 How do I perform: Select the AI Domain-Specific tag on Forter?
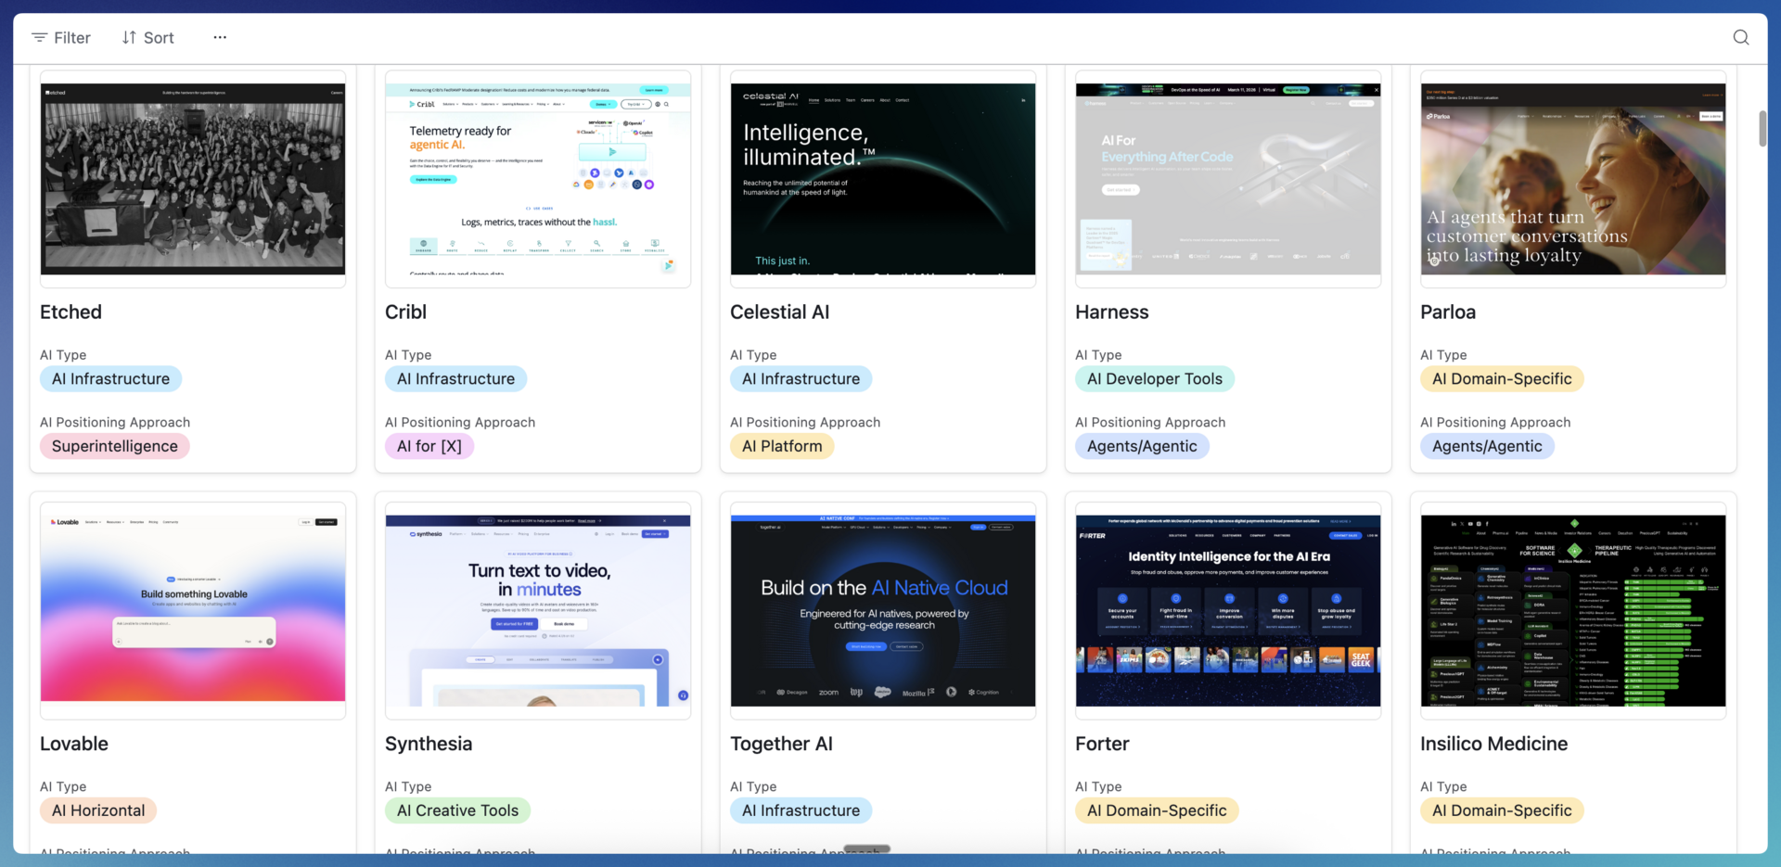[x=1157, y=810]
